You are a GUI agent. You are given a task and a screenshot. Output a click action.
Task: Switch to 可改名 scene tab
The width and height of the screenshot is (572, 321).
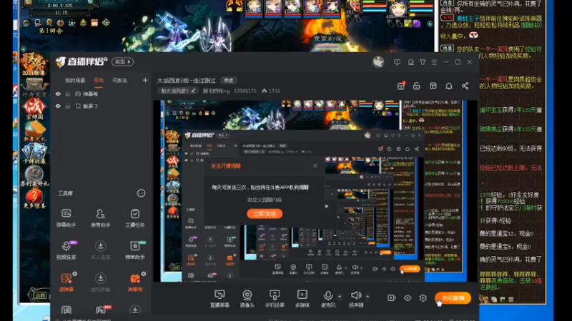tap(120, 81)
